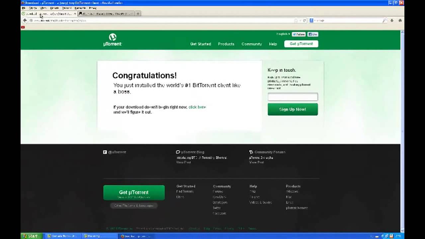Open the µTorrent Remote footer link
This screenshot has height=239, width=425.
[297, 208]
